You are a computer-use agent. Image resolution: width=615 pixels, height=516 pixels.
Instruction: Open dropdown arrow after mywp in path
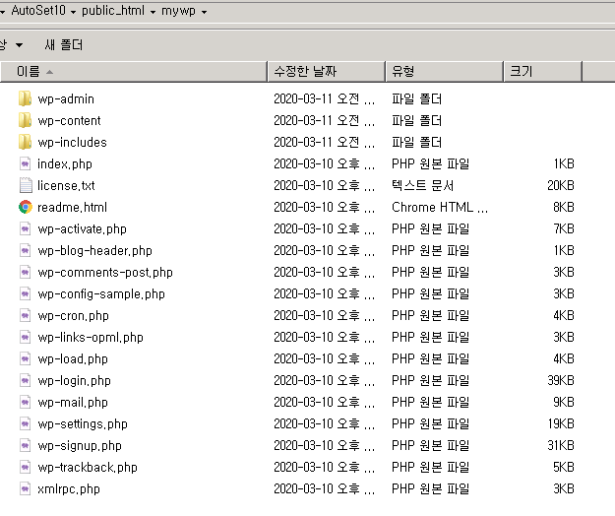[204, 12]
